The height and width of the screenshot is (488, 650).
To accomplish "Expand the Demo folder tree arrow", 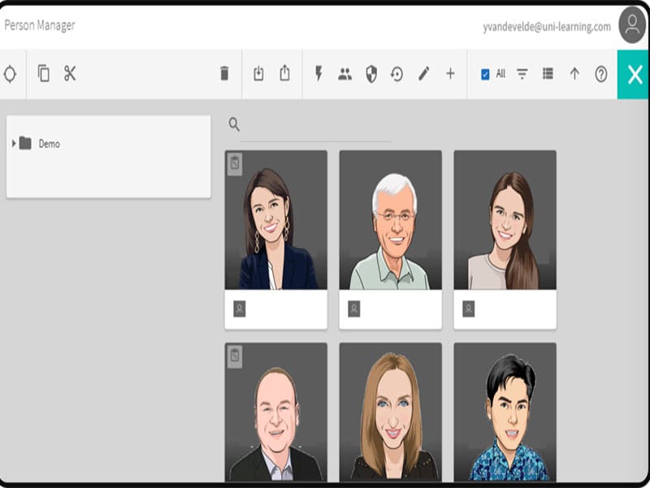I will (14, 144).
